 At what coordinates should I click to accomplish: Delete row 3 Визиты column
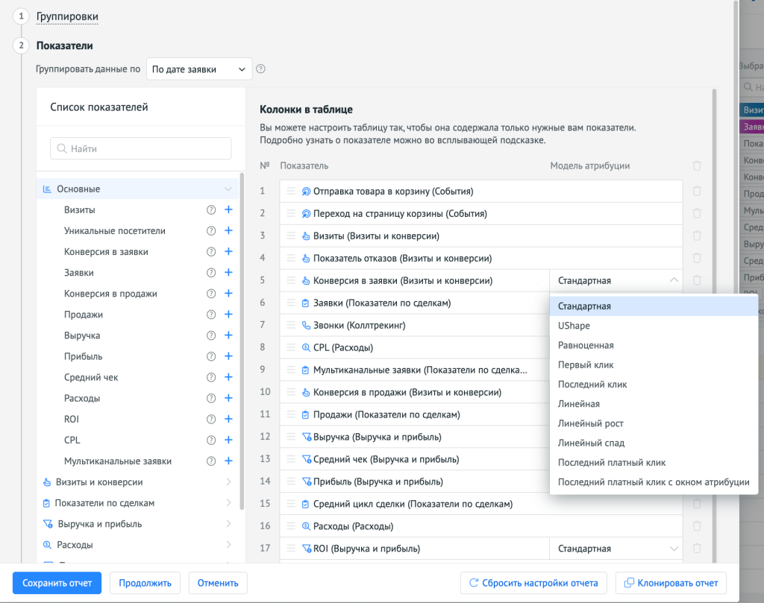coord(697,236)
